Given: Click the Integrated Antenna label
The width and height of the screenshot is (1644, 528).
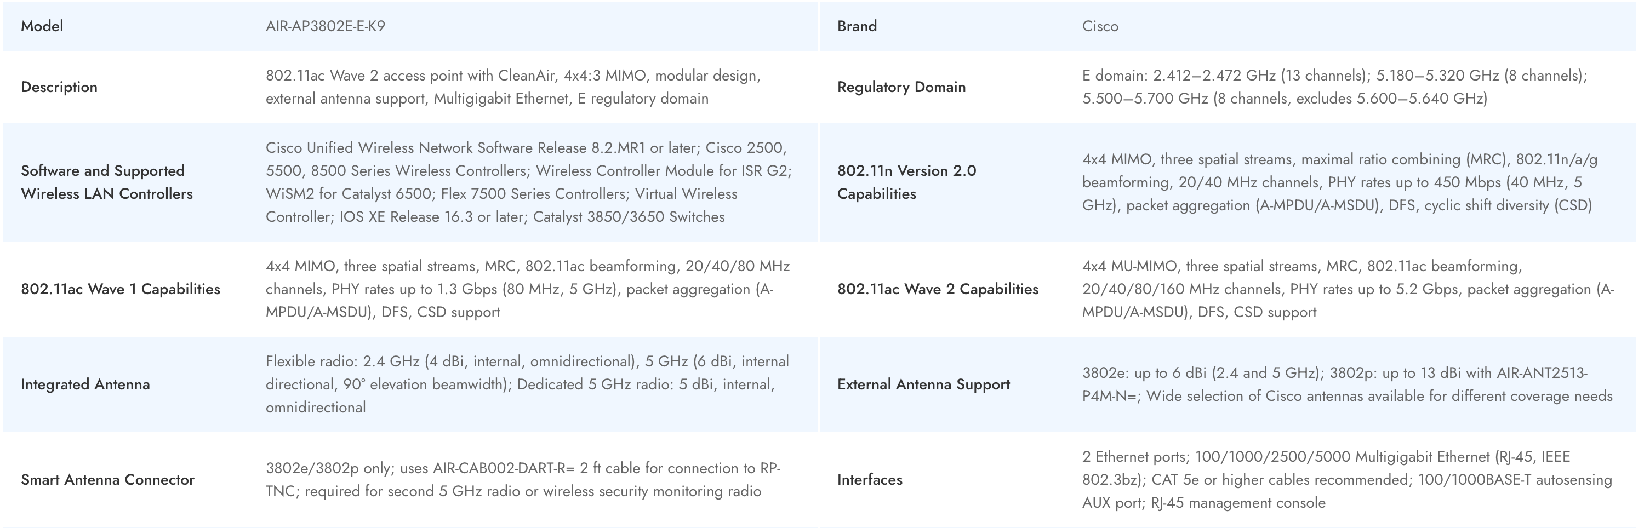Looking at the screenshot, I should pos(85,384).
